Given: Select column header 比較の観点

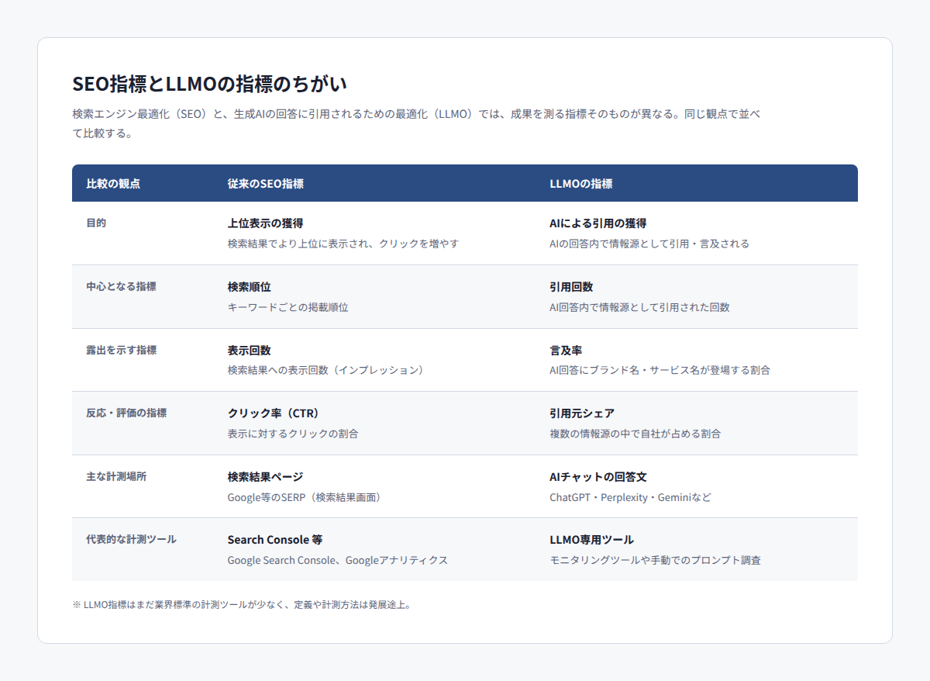Looking at the screenshot, I should 113,184.
